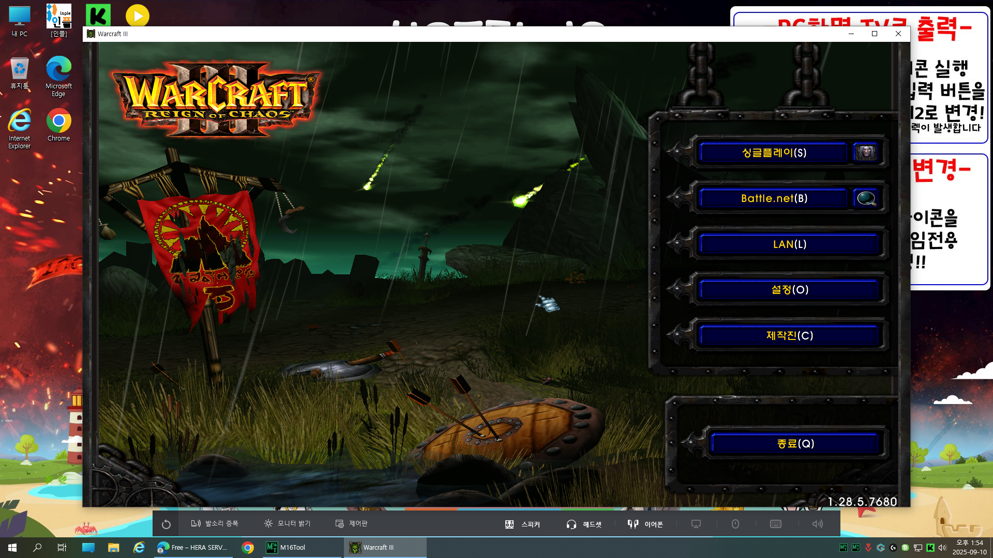993x558 pixels.
Task: Open 내 PC desktop icon
Action: (20, 22)
